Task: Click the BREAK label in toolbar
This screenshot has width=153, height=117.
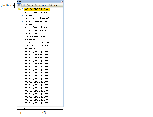Action: 57,5
